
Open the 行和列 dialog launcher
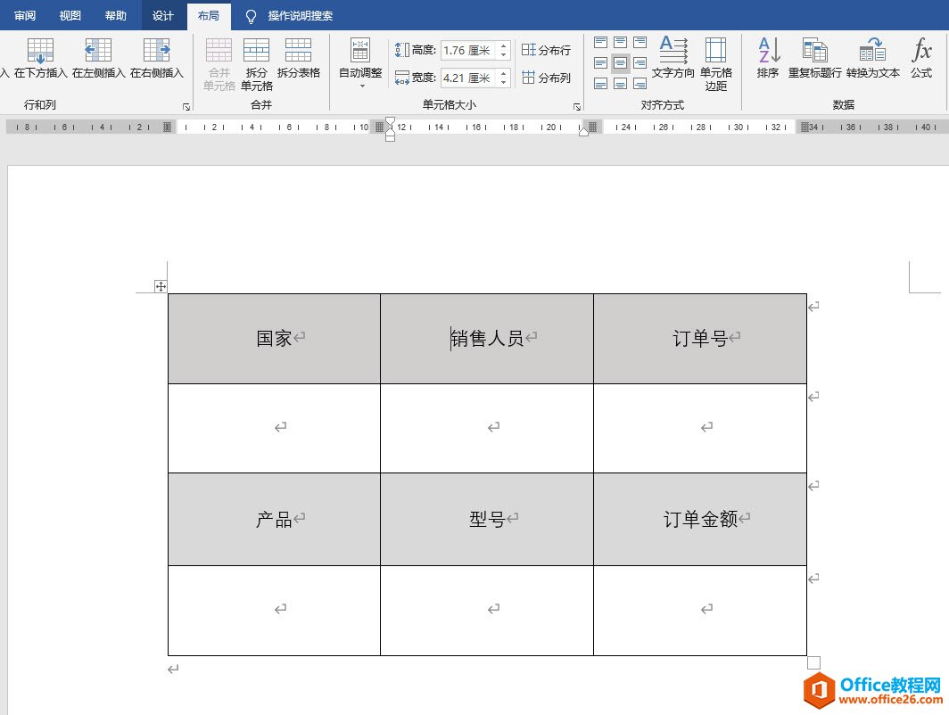pyautogui.click(x=186, y=107)
